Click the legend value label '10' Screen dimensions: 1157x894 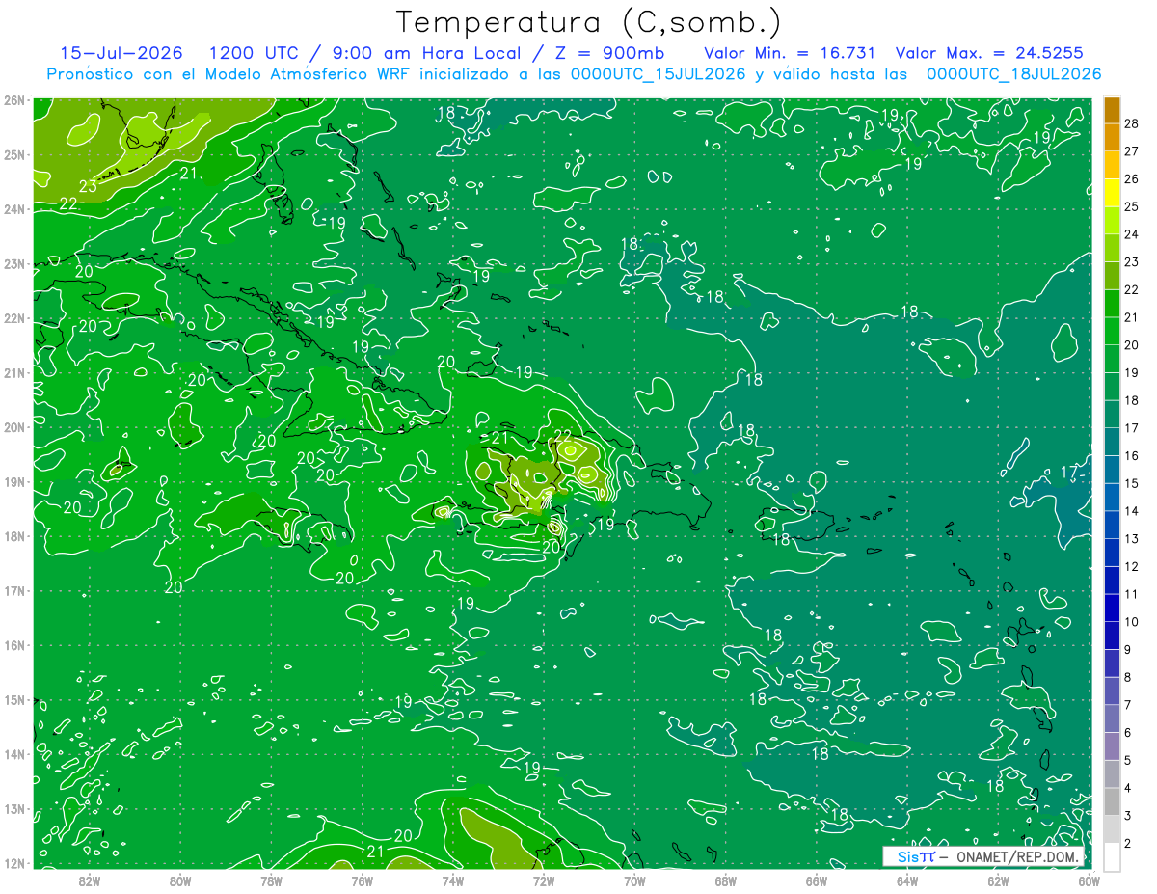(x=1131, y=622)
